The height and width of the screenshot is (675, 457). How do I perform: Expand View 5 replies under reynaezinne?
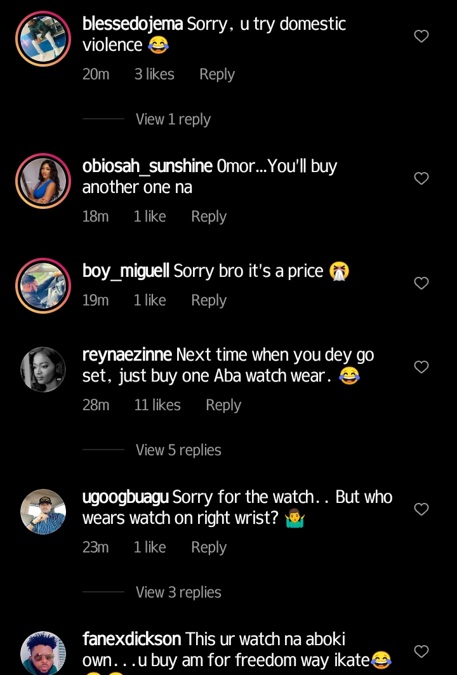pyautogui.click(x=178, y=450)
